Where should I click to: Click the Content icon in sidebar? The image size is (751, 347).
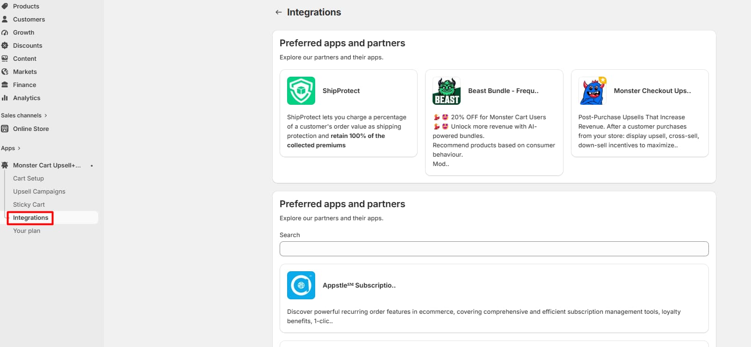click(5, 58)
